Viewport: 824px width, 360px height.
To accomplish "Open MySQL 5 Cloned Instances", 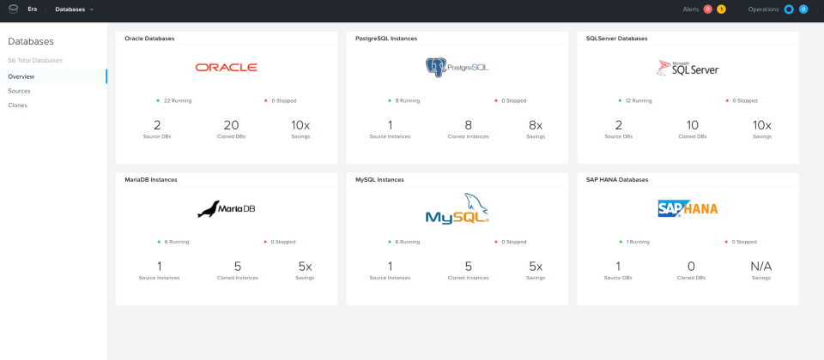I will click(469, 270).
